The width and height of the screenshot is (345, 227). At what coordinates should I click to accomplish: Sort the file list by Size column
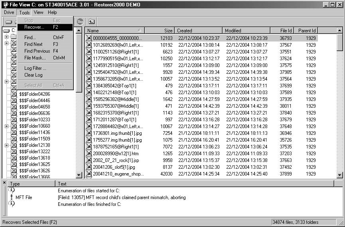pyautogui.click(x=159, y=31)
